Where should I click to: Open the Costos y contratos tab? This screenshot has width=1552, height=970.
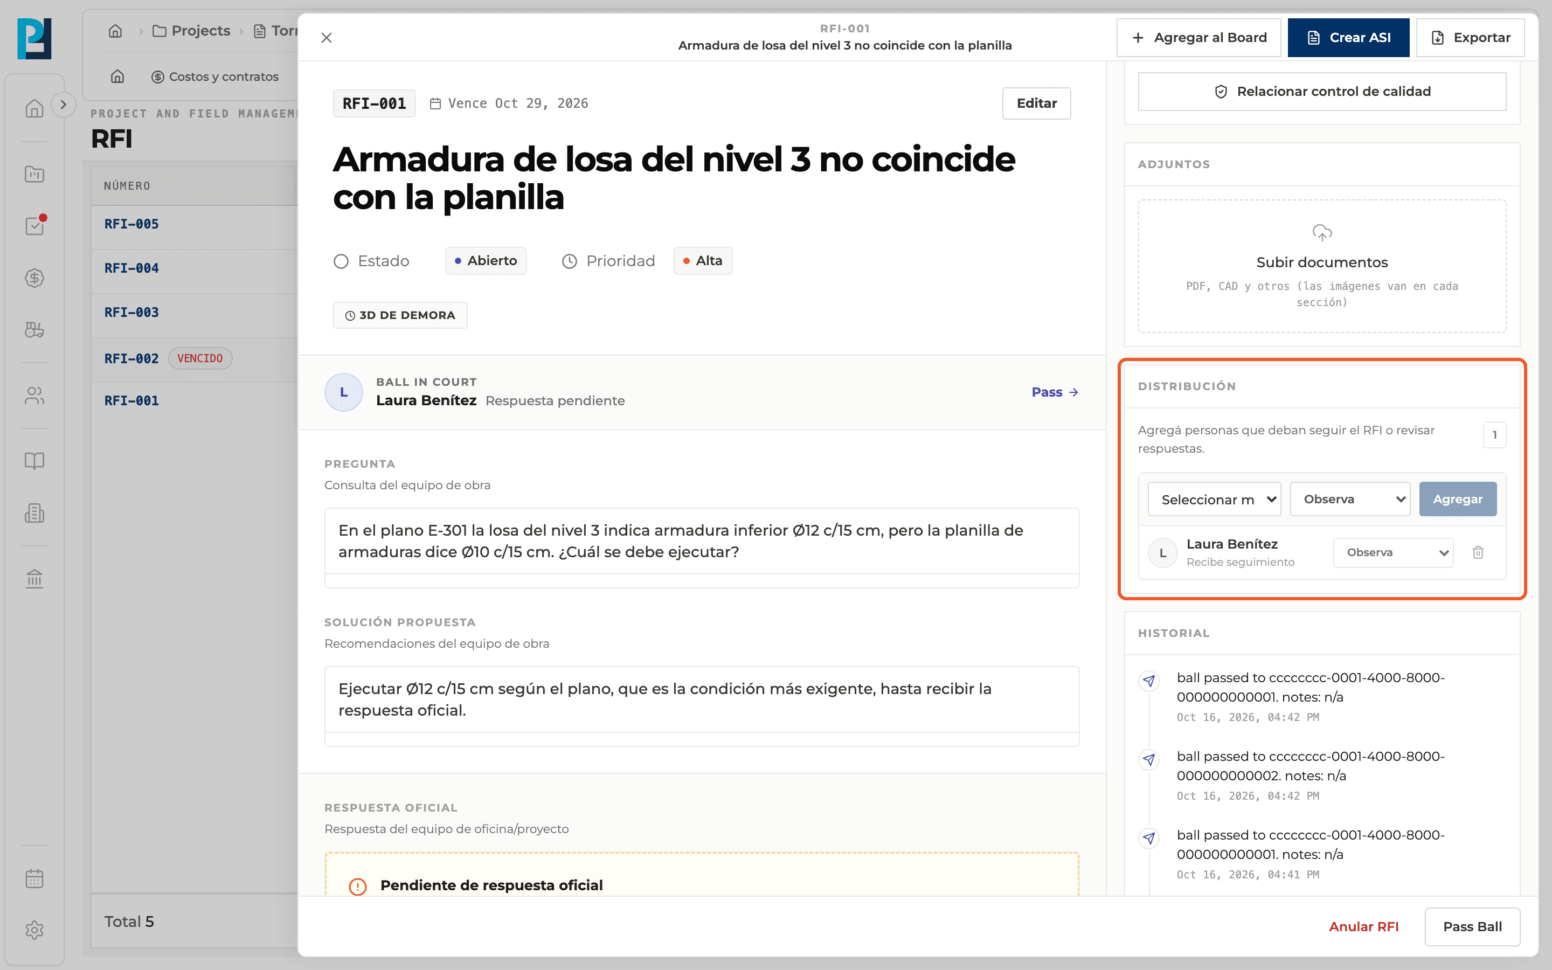215,77
